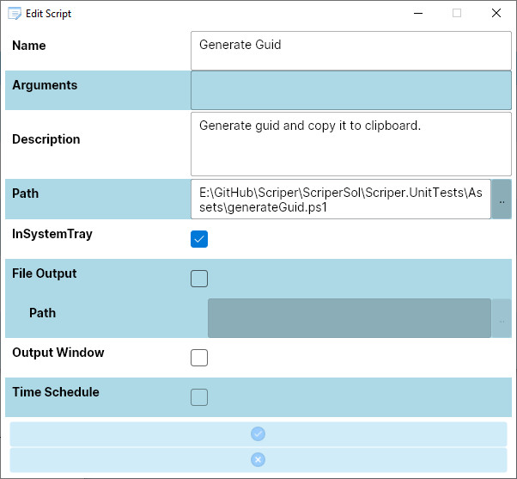Click the greyed-out File Output path field
Screen dimensions: 517x479
point(349,319)
